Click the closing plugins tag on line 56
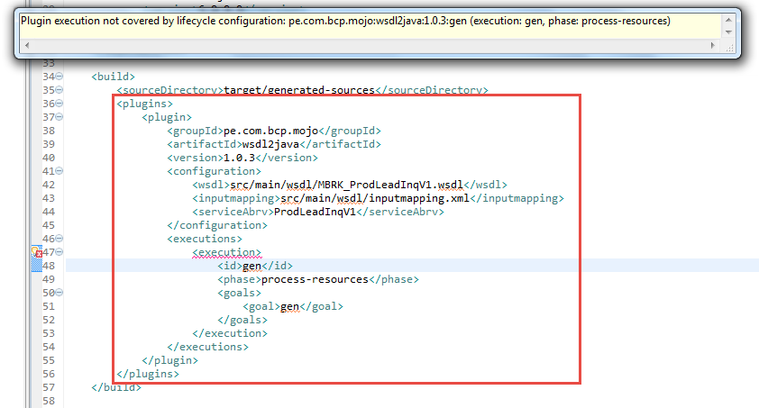759x408 pixels. 148,374
